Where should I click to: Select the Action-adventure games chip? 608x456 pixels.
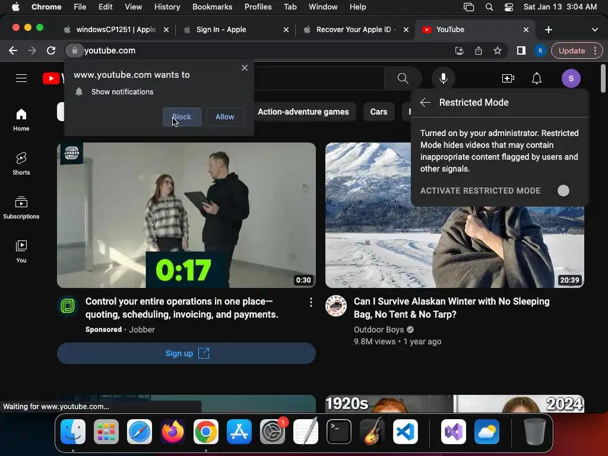tap(303, 112)
